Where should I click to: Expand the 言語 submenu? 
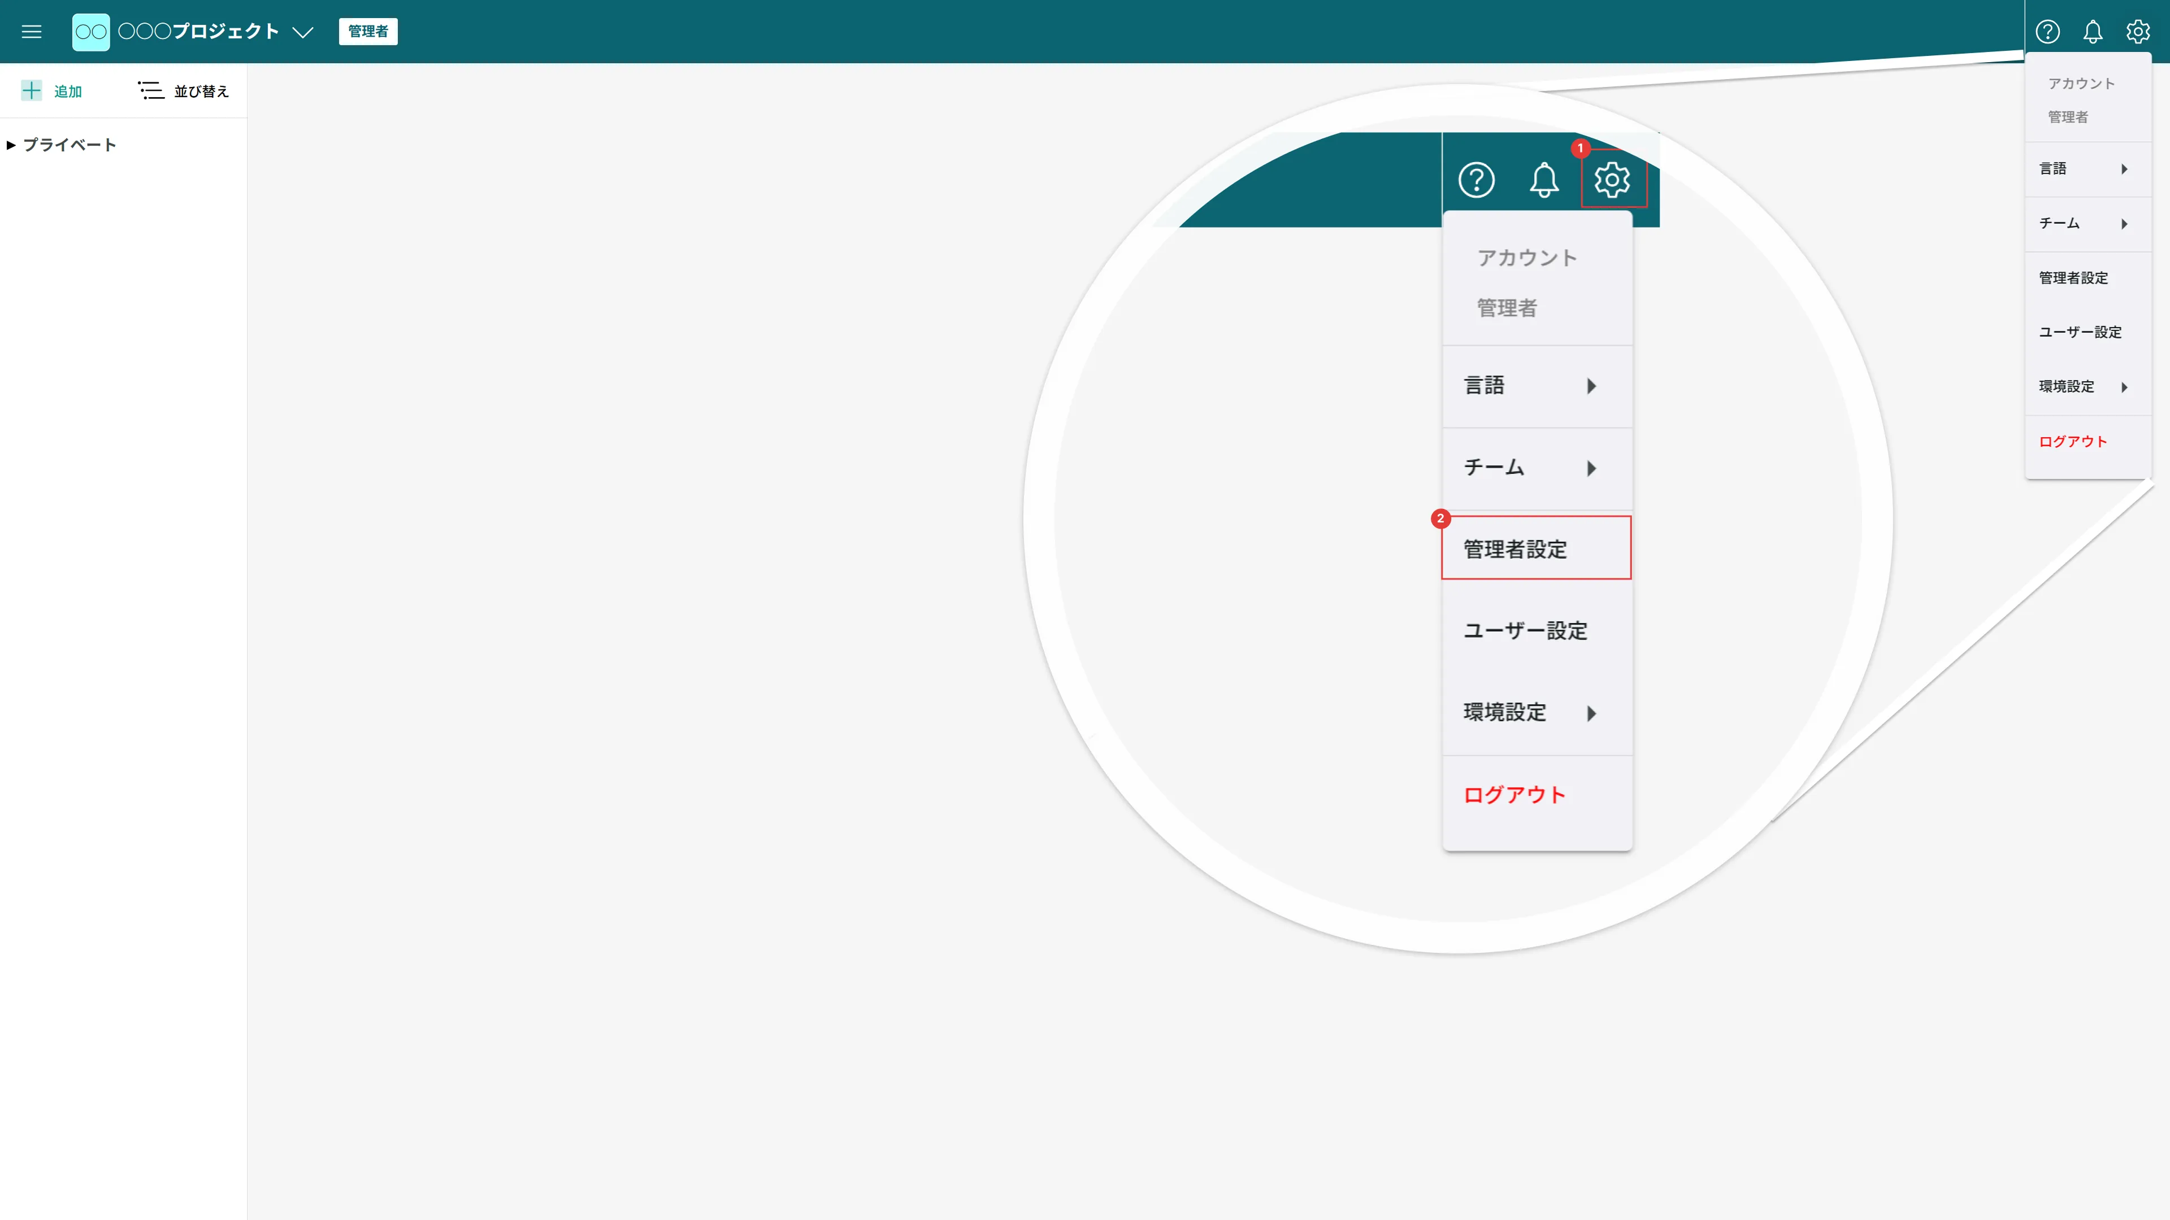1537,386
